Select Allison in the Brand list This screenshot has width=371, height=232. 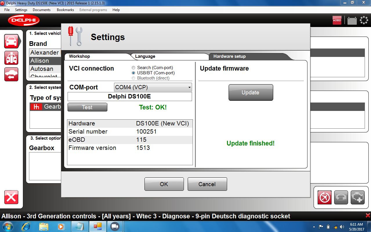(46, 61)
